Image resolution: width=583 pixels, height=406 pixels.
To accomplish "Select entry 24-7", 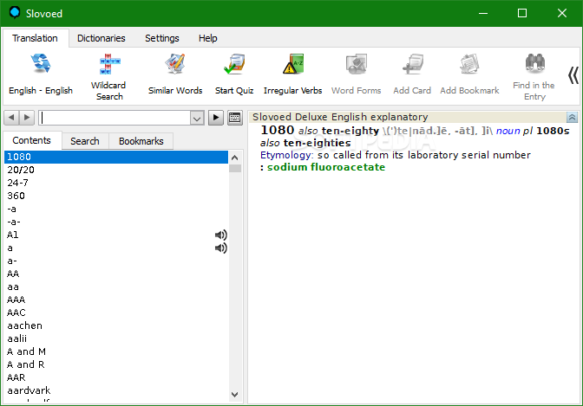I will pyautogui.click(x=116, y=183).
